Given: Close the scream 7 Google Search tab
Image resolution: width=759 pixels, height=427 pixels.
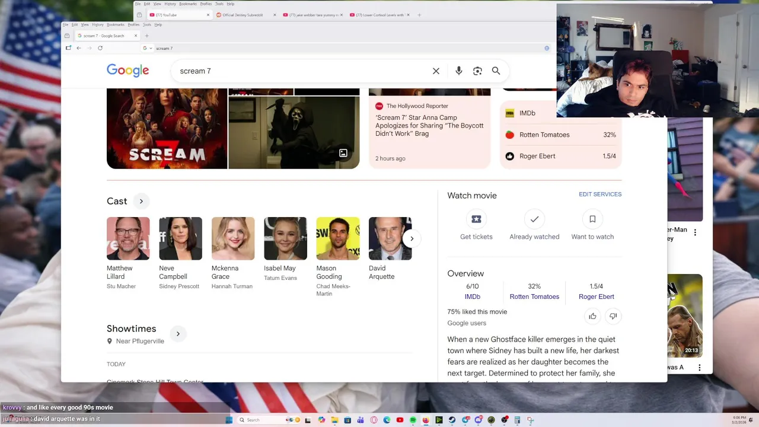Looking at the screenshot, I should point(136,36).
